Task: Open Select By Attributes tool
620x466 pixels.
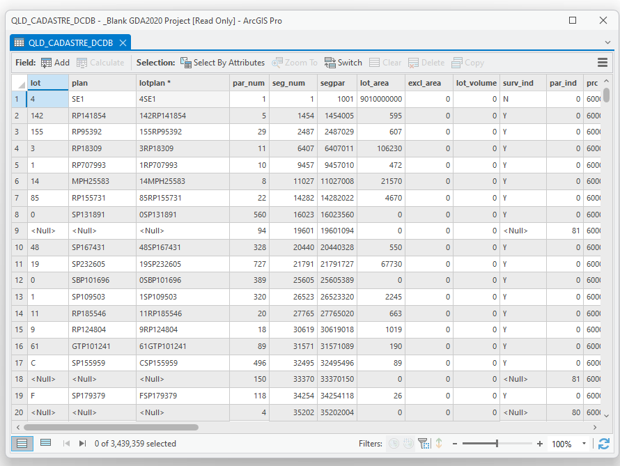Action: coord(222,63)
